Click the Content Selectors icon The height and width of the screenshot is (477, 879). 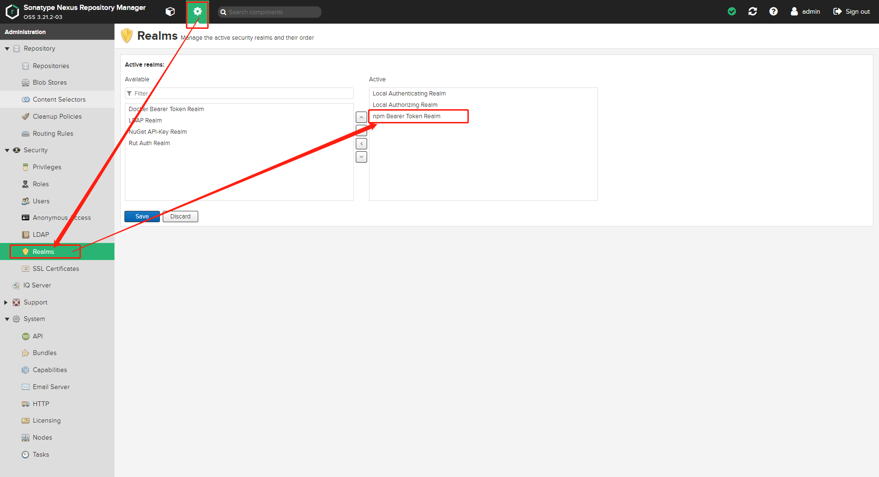[x=26, y=99]
